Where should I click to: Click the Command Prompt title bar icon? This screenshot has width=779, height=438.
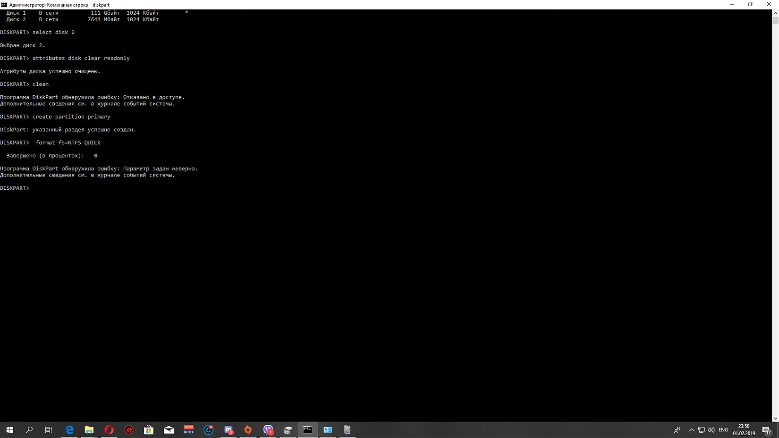point(4,5)
